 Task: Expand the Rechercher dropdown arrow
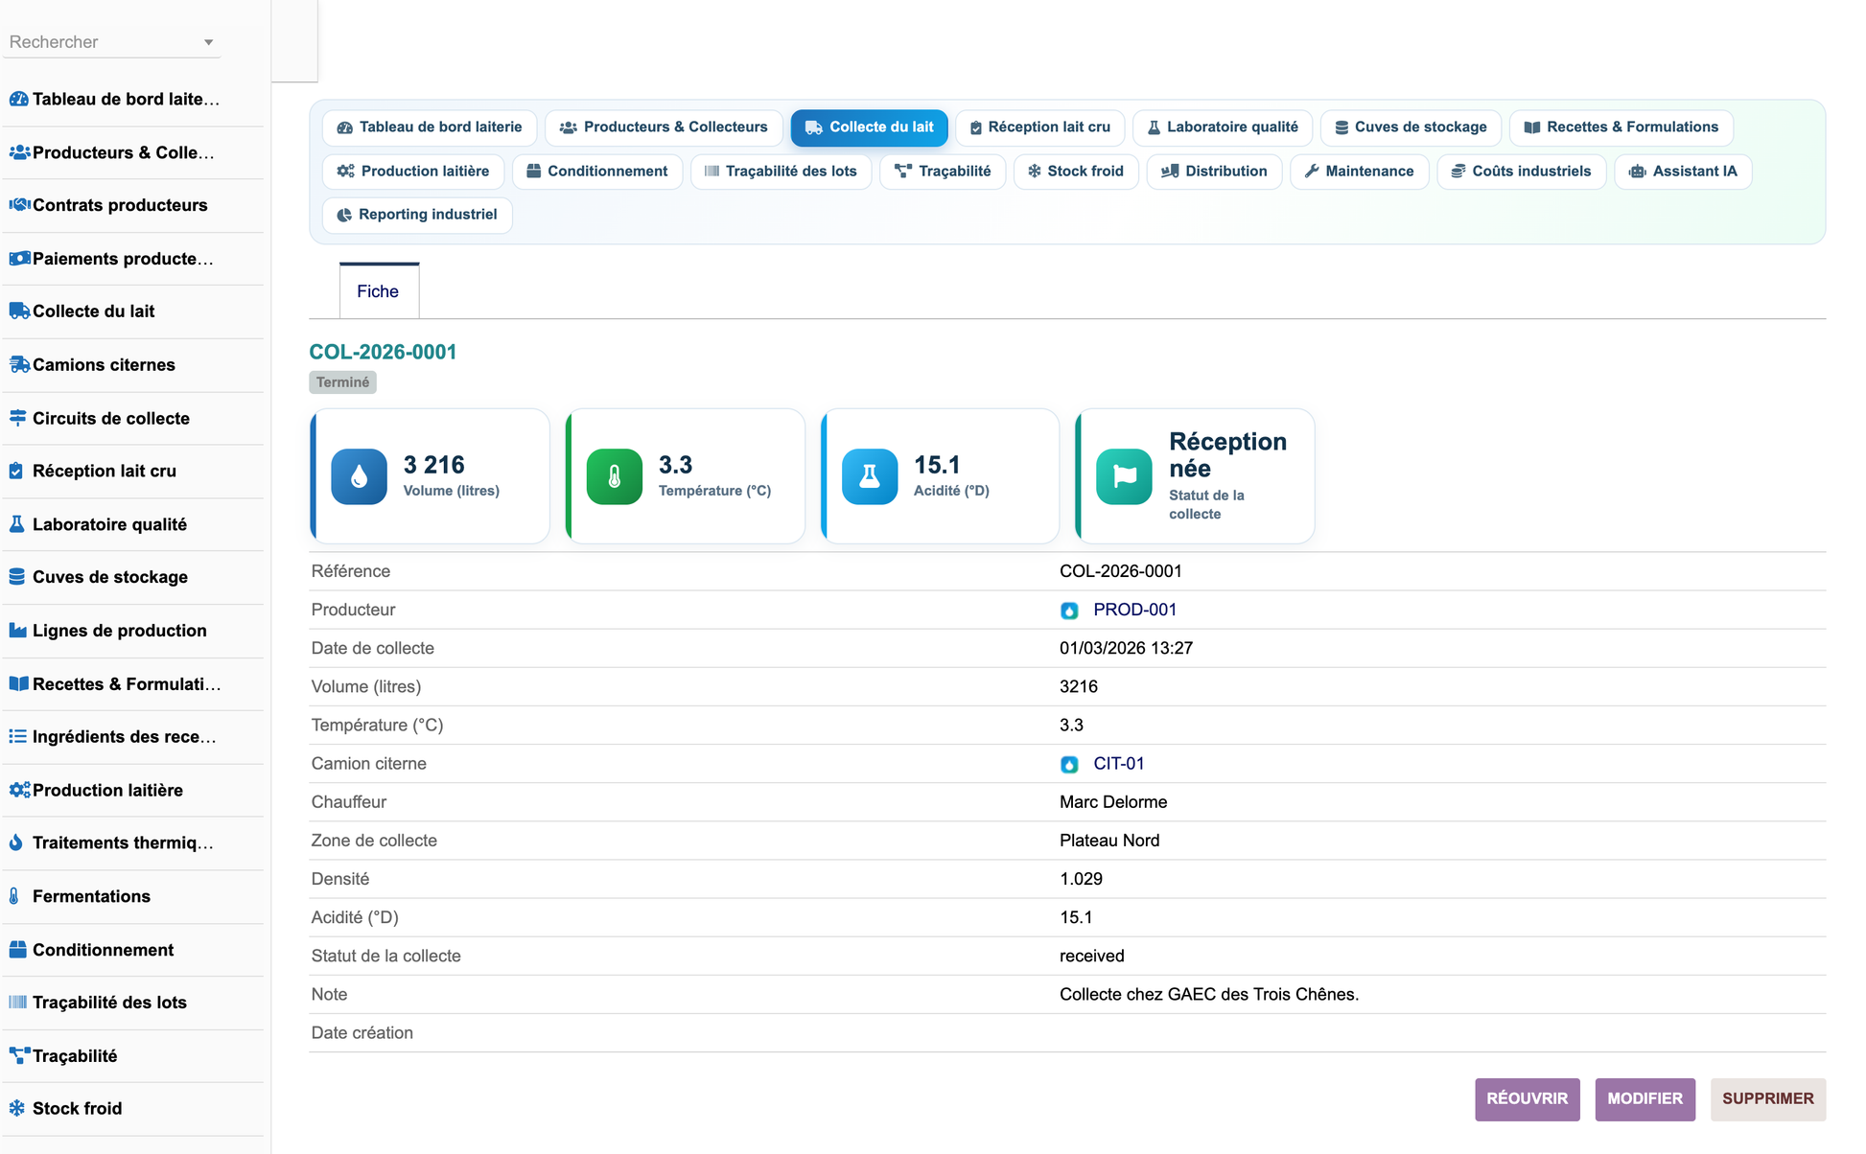(x=208, y=42)
